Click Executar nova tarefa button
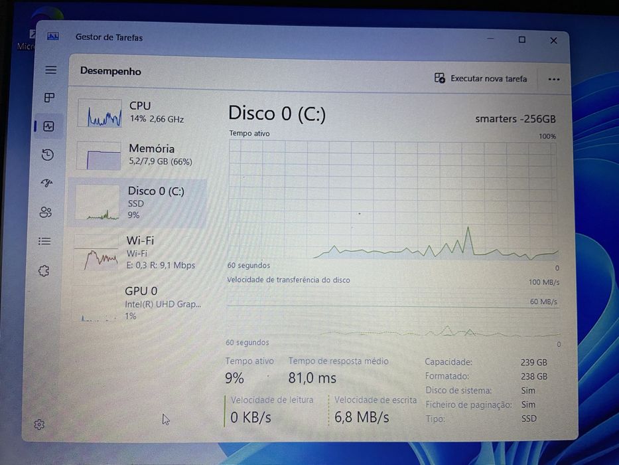 480,78
